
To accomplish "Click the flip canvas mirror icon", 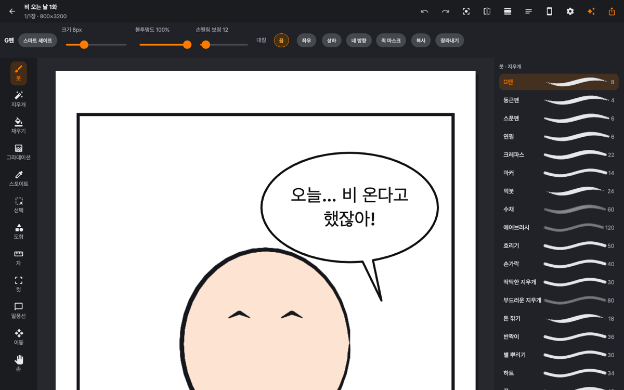I will point(487,11).
